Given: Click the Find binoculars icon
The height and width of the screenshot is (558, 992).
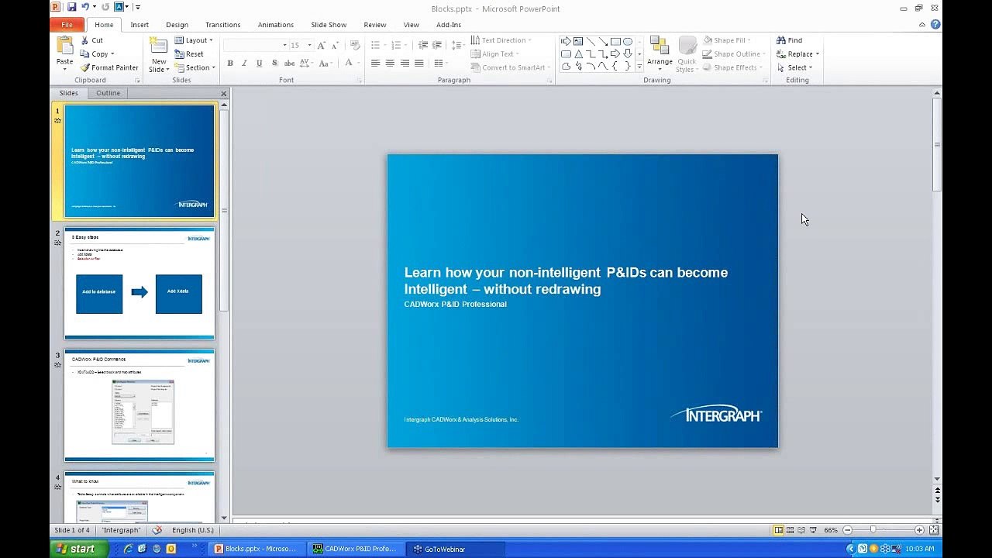Looking at the screenshot, I should click(781, 40).
